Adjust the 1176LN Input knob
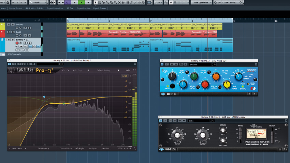Viewport: 290px width, 163px height. (x=177, y=135)
